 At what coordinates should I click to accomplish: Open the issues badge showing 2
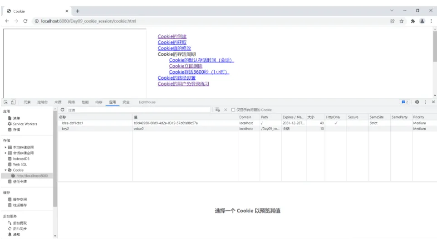(405, 102)
